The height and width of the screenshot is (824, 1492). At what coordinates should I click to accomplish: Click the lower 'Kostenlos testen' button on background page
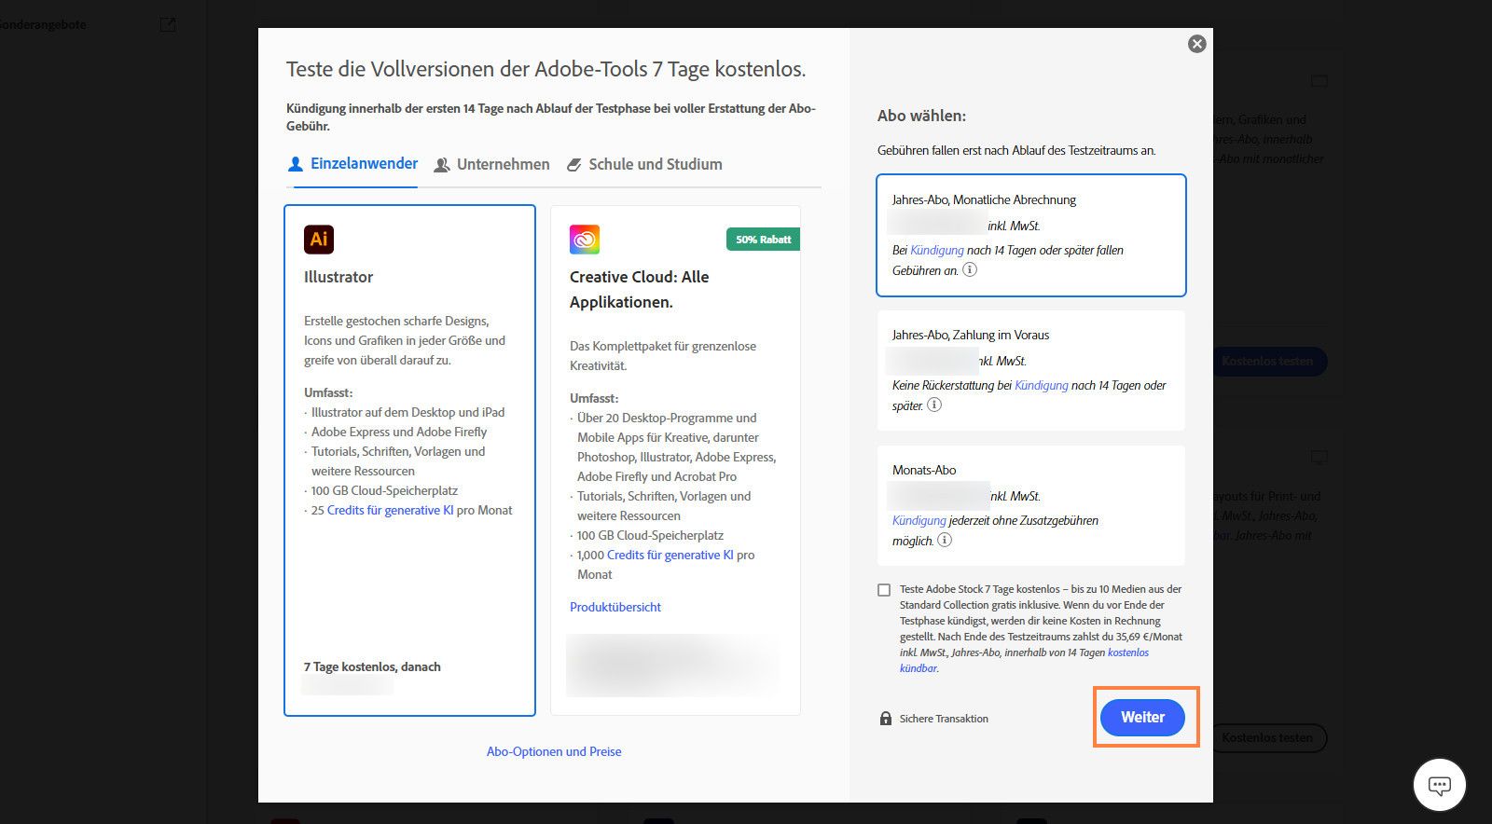click(x=1267, y=737)
